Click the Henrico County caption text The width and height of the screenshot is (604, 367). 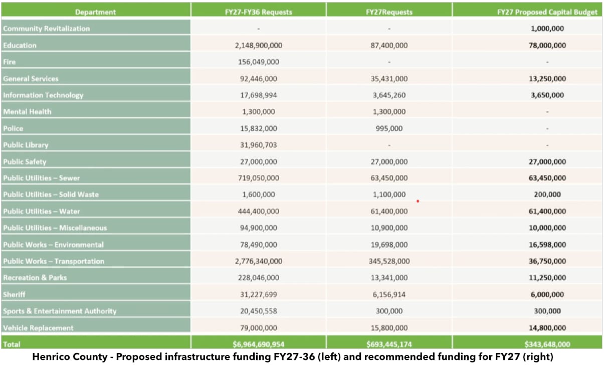(x=292, y=357)
